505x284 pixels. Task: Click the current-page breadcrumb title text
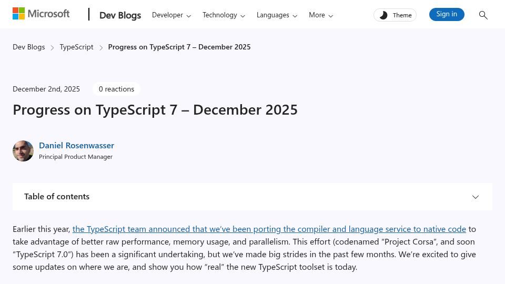point(179,47)
